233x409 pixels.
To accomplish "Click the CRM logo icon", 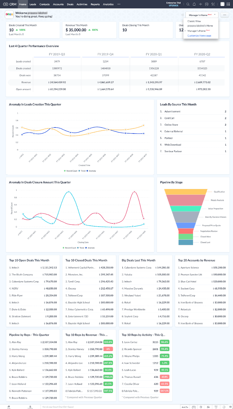I will click(6, 4).
